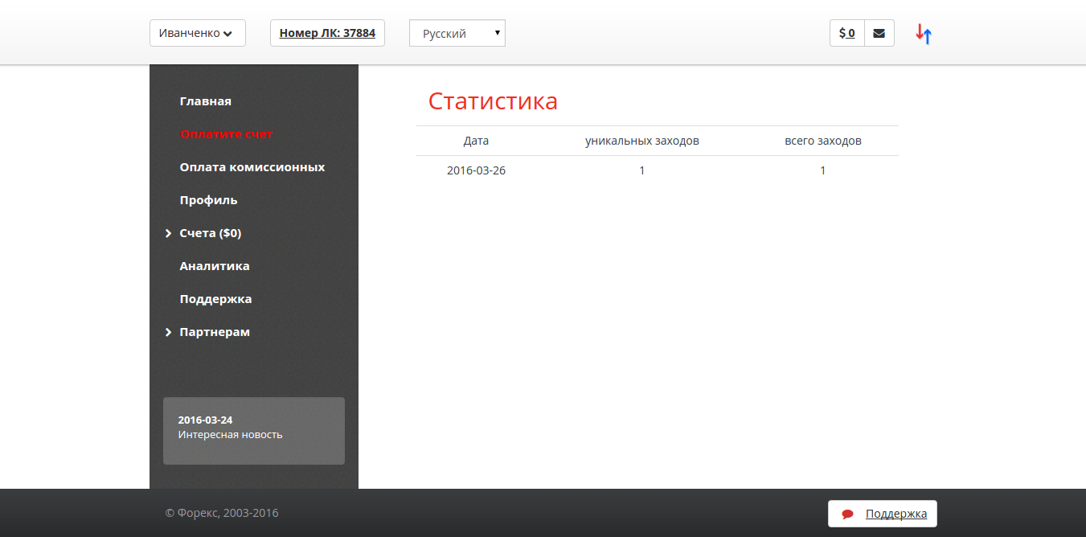1086x537 pixels.
Task: Click the 2016-03-24 news date
Action: 206,420
